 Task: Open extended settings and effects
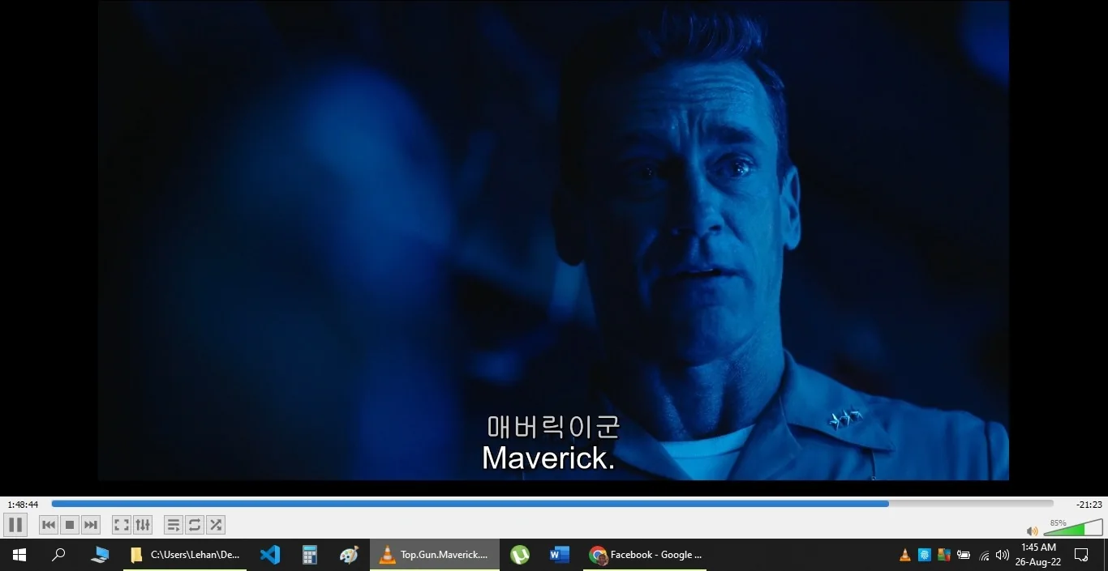pos(143,525)
